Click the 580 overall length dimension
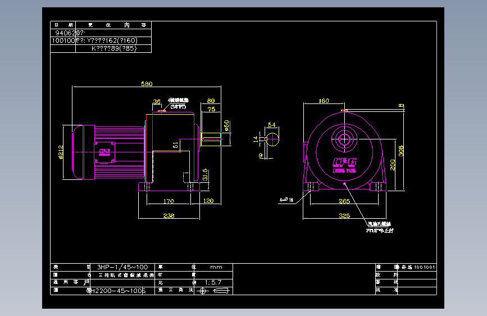The image size is (487, 316). 147,84
